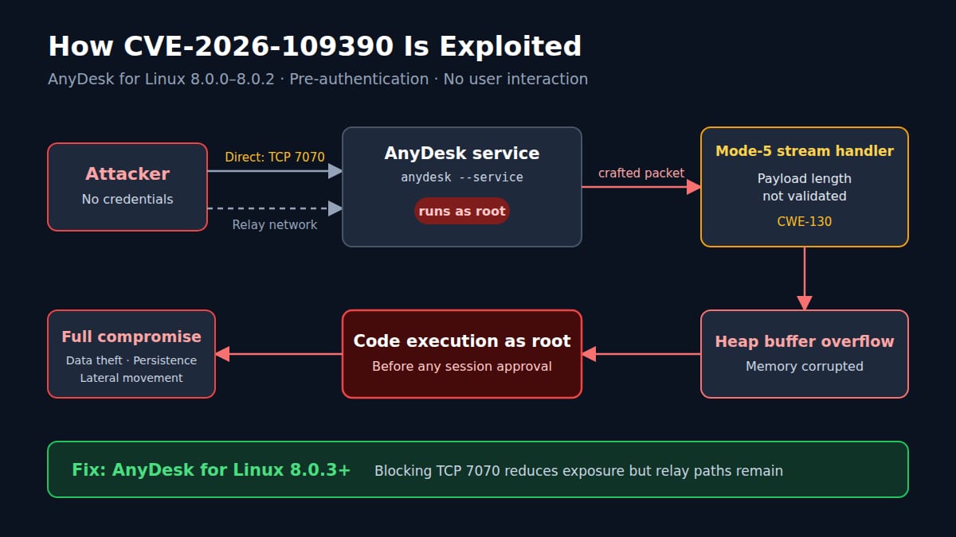Click the 'Before any session approval' text
This screenshot has height=537, width=956.
pyautogui.click(x=462, y=366)
